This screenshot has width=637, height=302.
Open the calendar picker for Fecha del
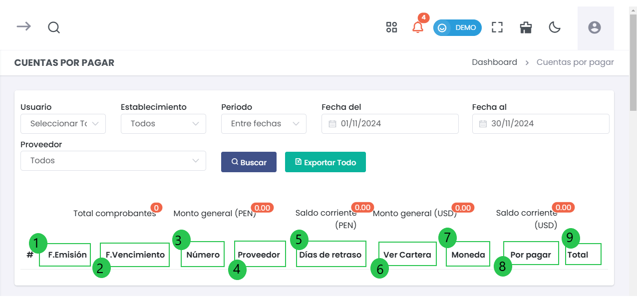[x=332, y=123]
